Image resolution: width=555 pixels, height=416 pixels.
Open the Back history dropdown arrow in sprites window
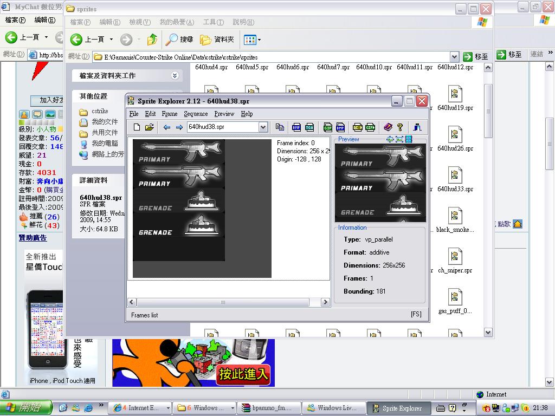click(x=111, y=39)
